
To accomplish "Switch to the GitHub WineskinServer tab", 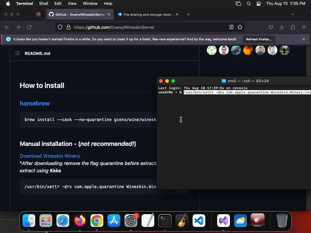I will (x=80, y=15).
